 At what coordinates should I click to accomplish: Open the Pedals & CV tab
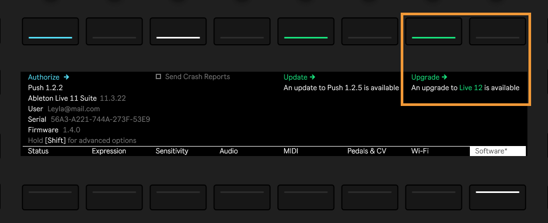(x=366, y=151)
